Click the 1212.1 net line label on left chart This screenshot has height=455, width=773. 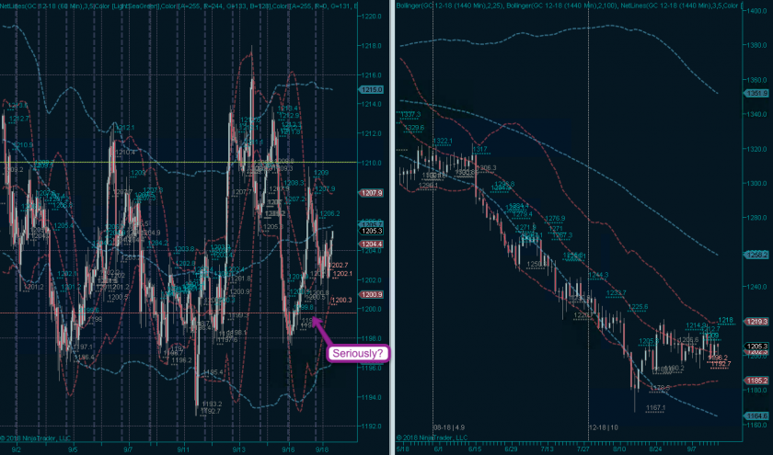click(x=124, y=128)
